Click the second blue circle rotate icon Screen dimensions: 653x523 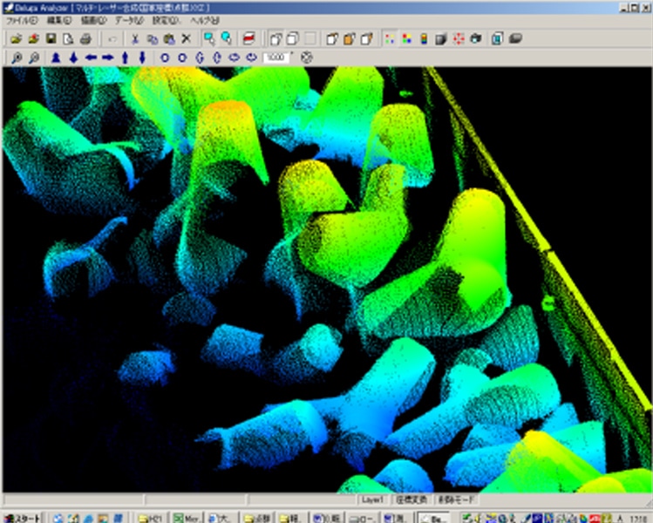(x=182, y=58)
